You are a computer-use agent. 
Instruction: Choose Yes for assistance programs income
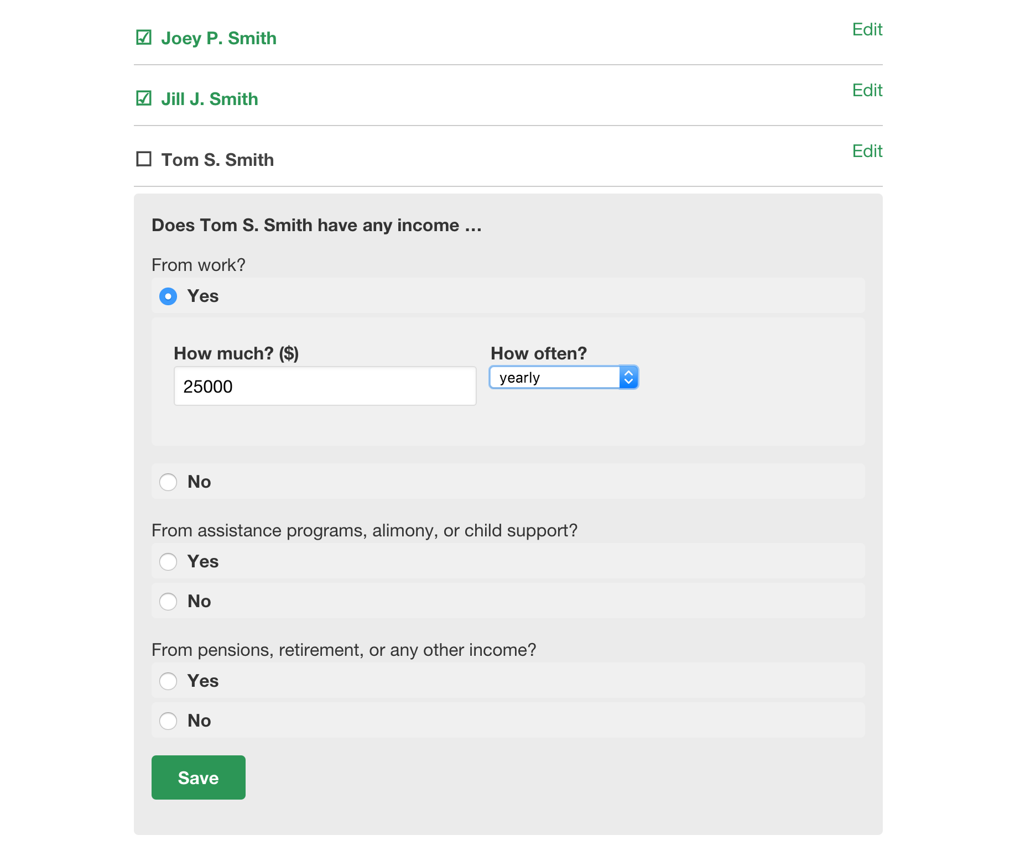point(168,562)
